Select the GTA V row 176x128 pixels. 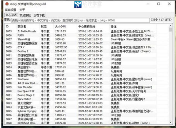[x=86, y=47]
